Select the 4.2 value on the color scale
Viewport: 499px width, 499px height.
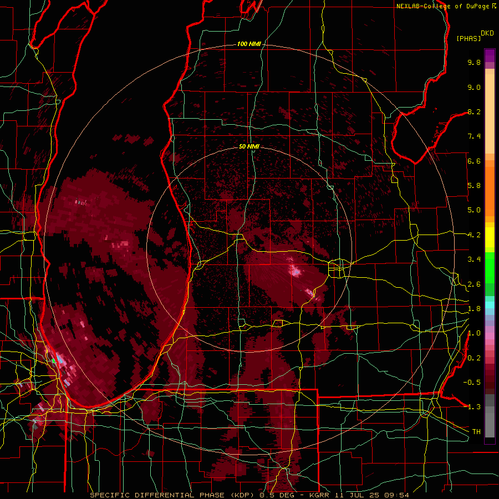click(x=474, y=235)
